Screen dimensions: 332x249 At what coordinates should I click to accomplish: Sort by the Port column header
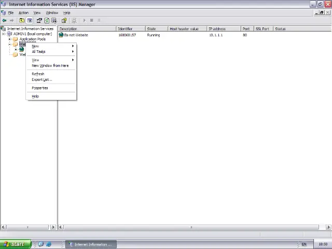(247, 29)
